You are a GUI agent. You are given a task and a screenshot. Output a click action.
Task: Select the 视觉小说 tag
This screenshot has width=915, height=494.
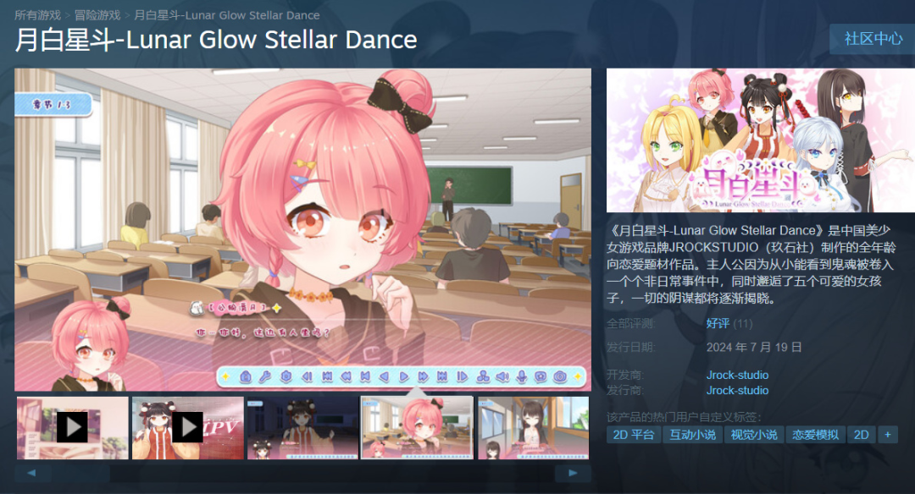point(754,435)
